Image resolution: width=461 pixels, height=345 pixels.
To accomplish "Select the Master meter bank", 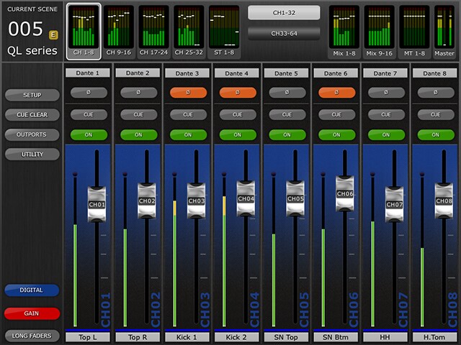I will [x=444, y=30].
